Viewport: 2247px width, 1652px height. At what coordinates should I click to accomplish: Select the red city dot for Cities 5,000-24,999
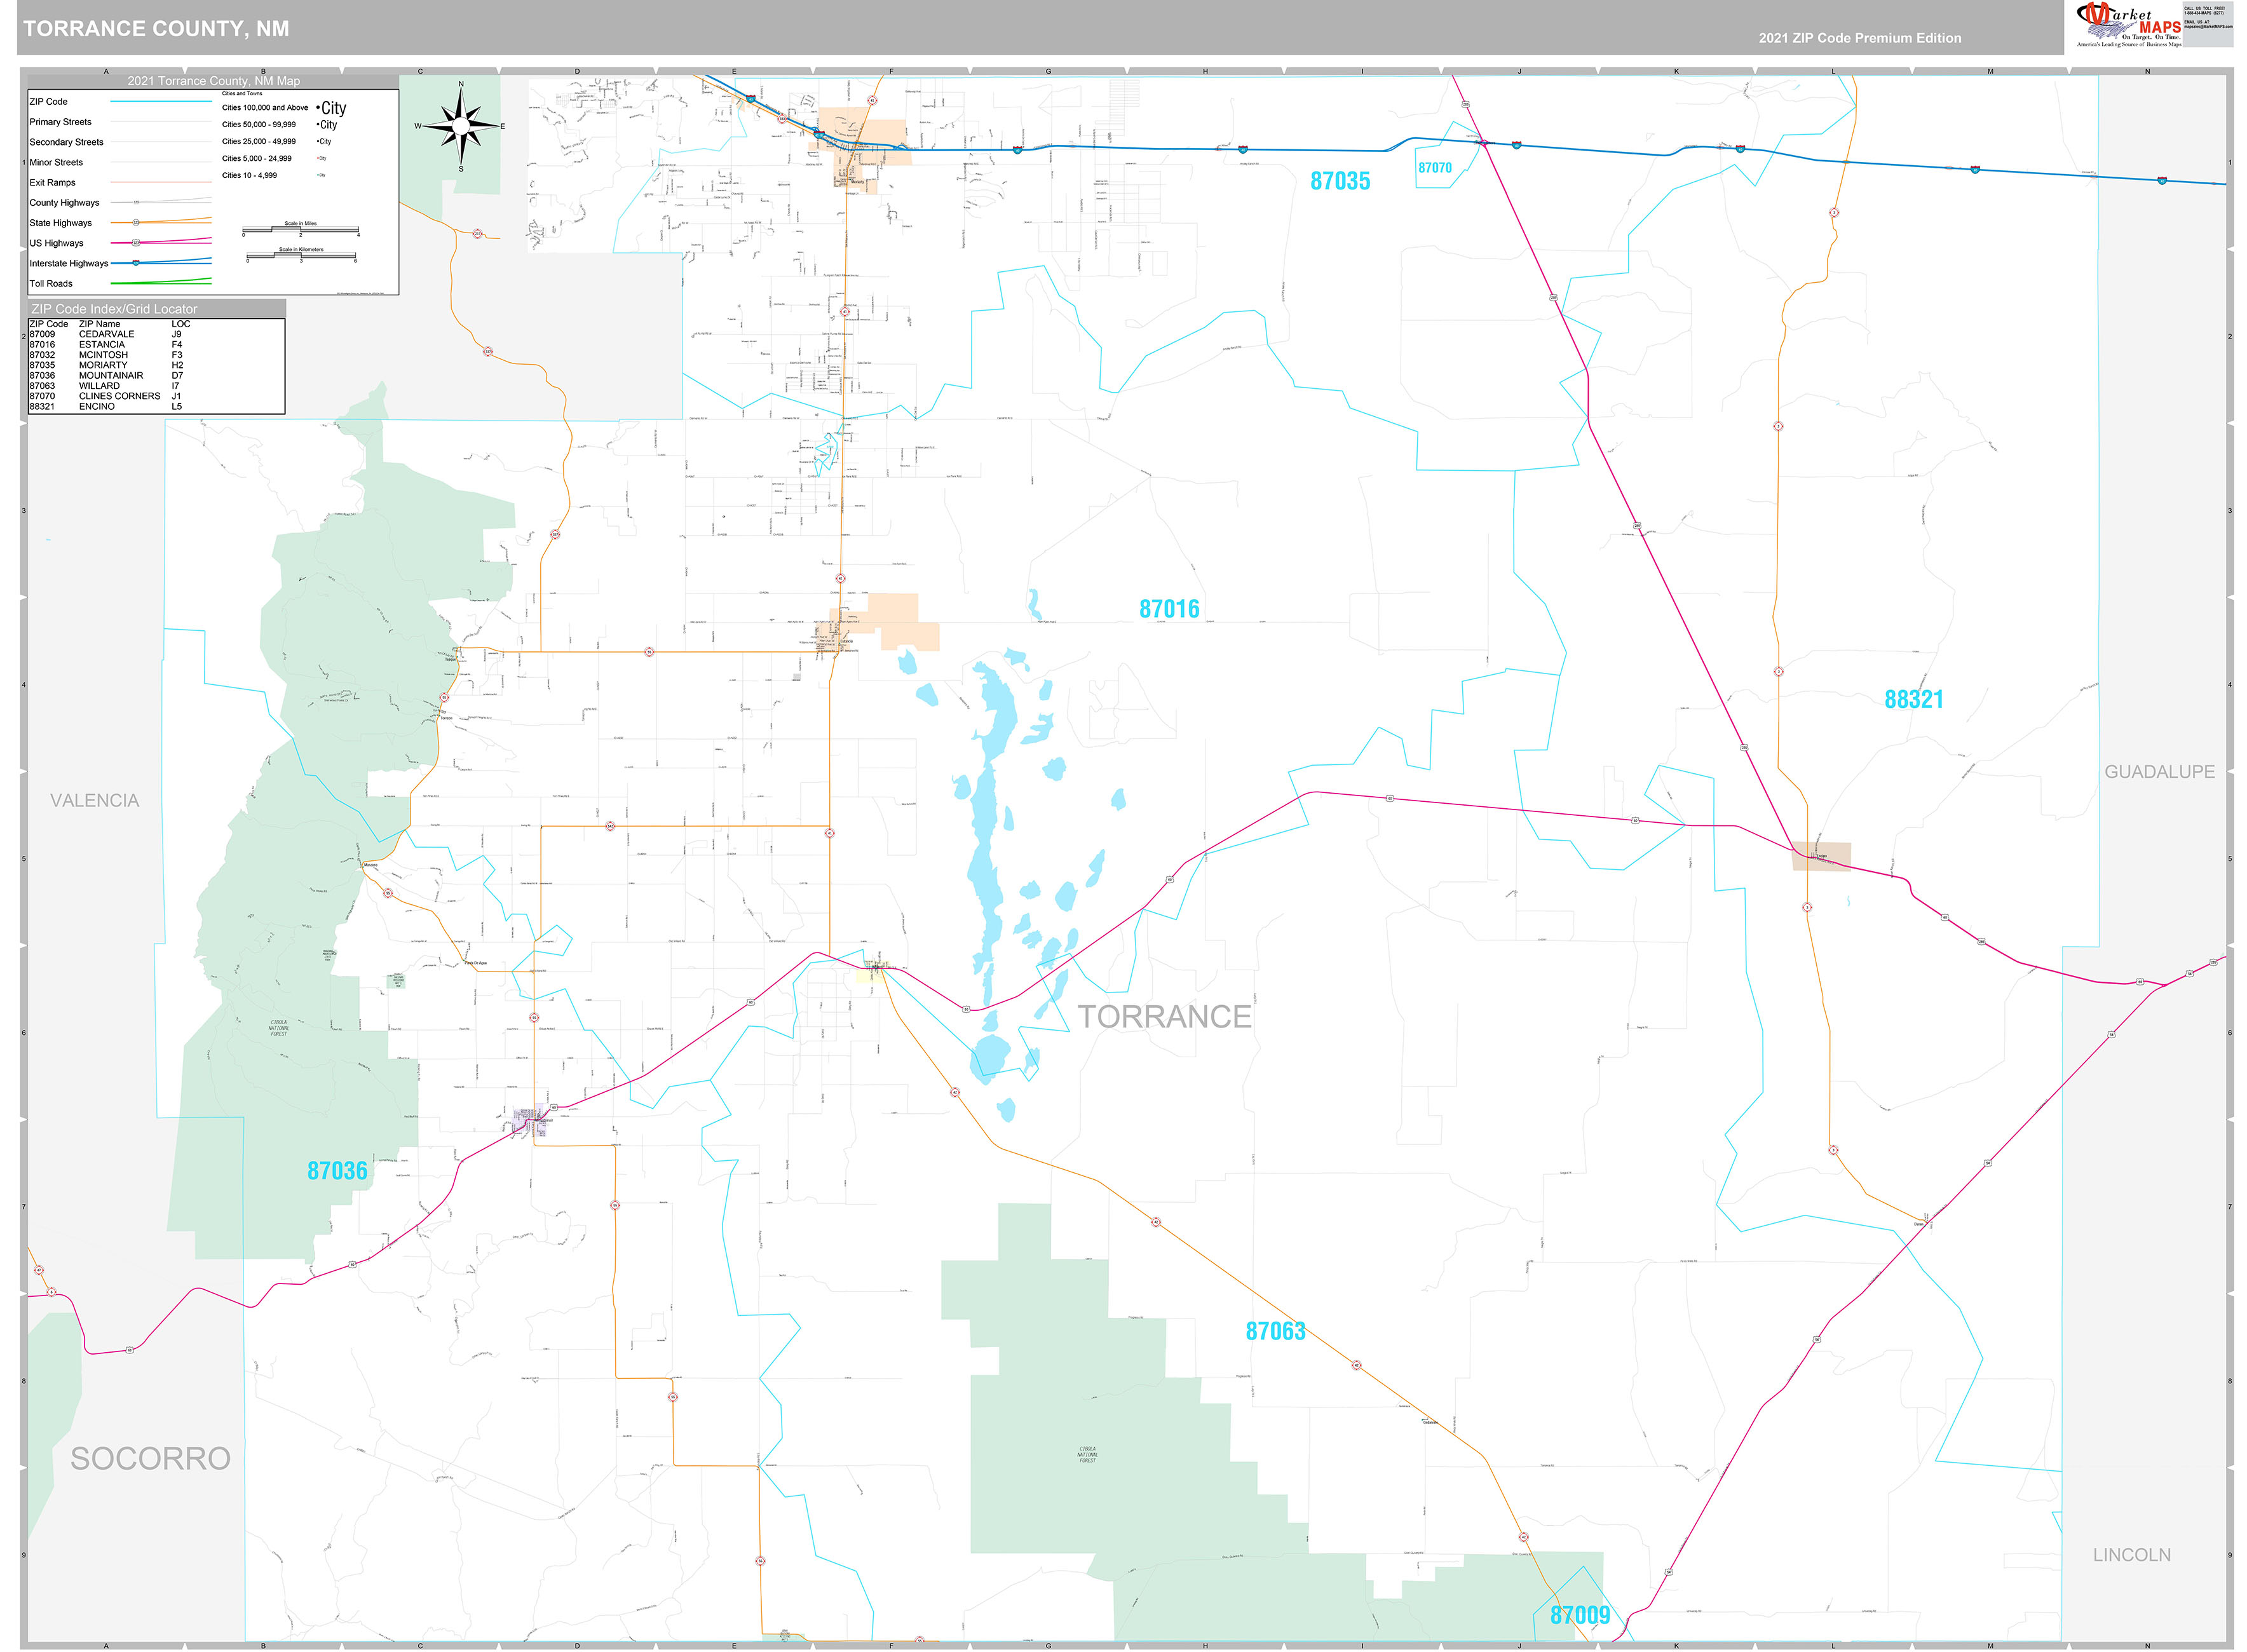(x=318, y=158)
